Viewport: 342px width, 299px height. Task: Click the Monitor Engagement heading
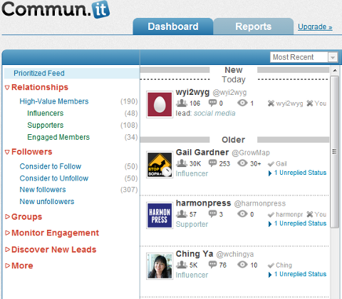pyautogui.click(x=55, y=233)
